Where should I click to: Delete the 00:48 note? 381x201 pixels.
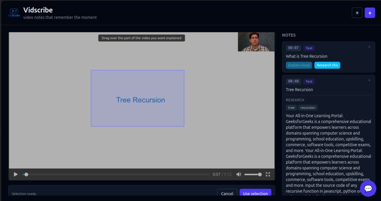pos(369,80)
